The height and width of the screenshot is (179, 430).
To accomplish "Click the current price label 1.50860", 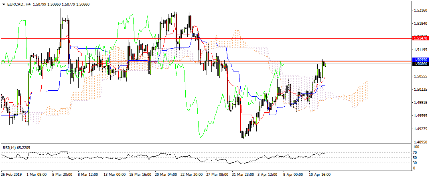I will tap(420, 64).
